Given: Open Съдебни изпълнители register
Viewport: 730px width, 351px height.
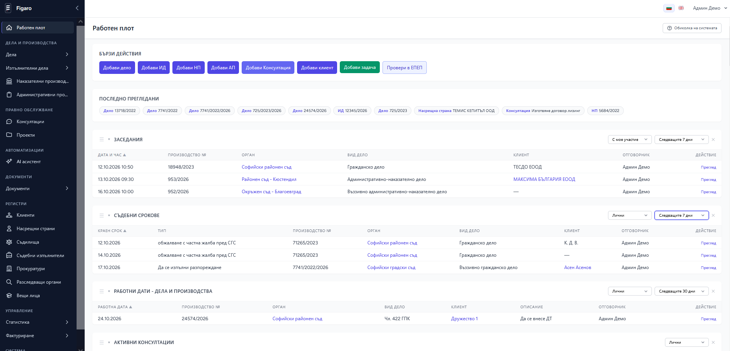Looking at the screenshot, I should point(38,256).
